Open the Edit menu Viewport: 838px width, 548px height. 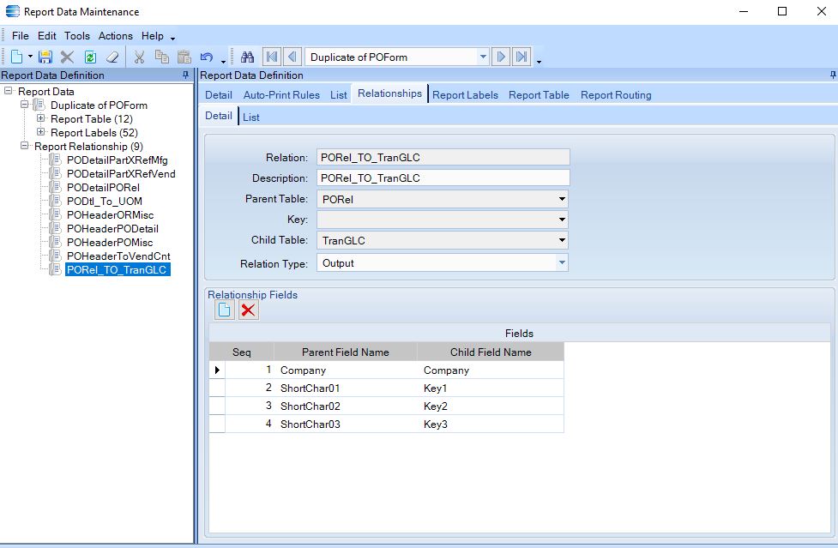46,36
